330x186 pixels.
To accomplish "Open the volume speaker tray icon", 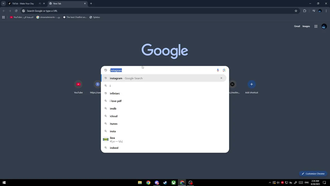I will (x=278, y=183).
